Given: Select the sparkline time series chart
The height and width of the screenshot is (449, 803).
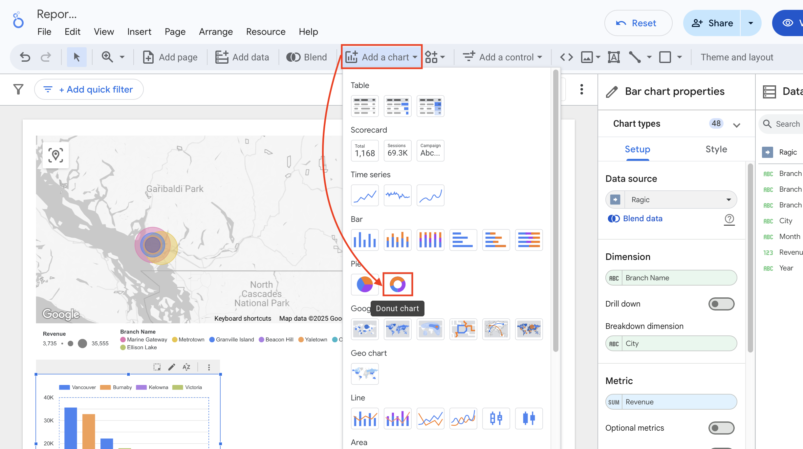Looking at the screenshot, I should point(398,195).
